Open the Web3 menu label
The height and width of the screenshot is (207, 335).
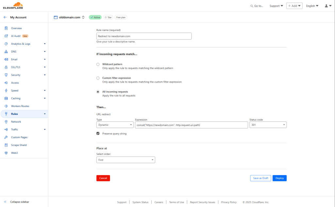click(x=14, y=153)
